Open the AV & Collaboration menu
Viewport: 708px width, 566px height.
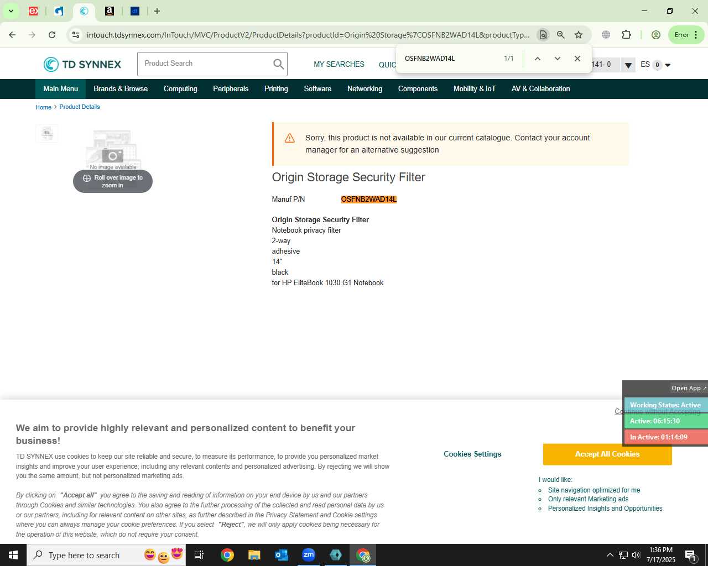pos(540,89)
